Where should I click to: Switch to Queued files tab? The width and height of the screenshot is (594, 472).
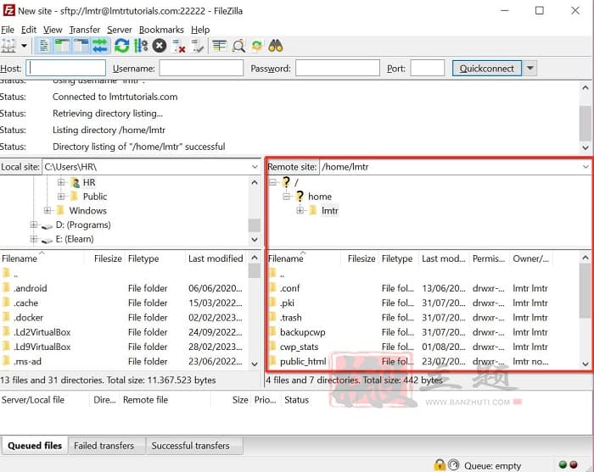click(35, 446)
